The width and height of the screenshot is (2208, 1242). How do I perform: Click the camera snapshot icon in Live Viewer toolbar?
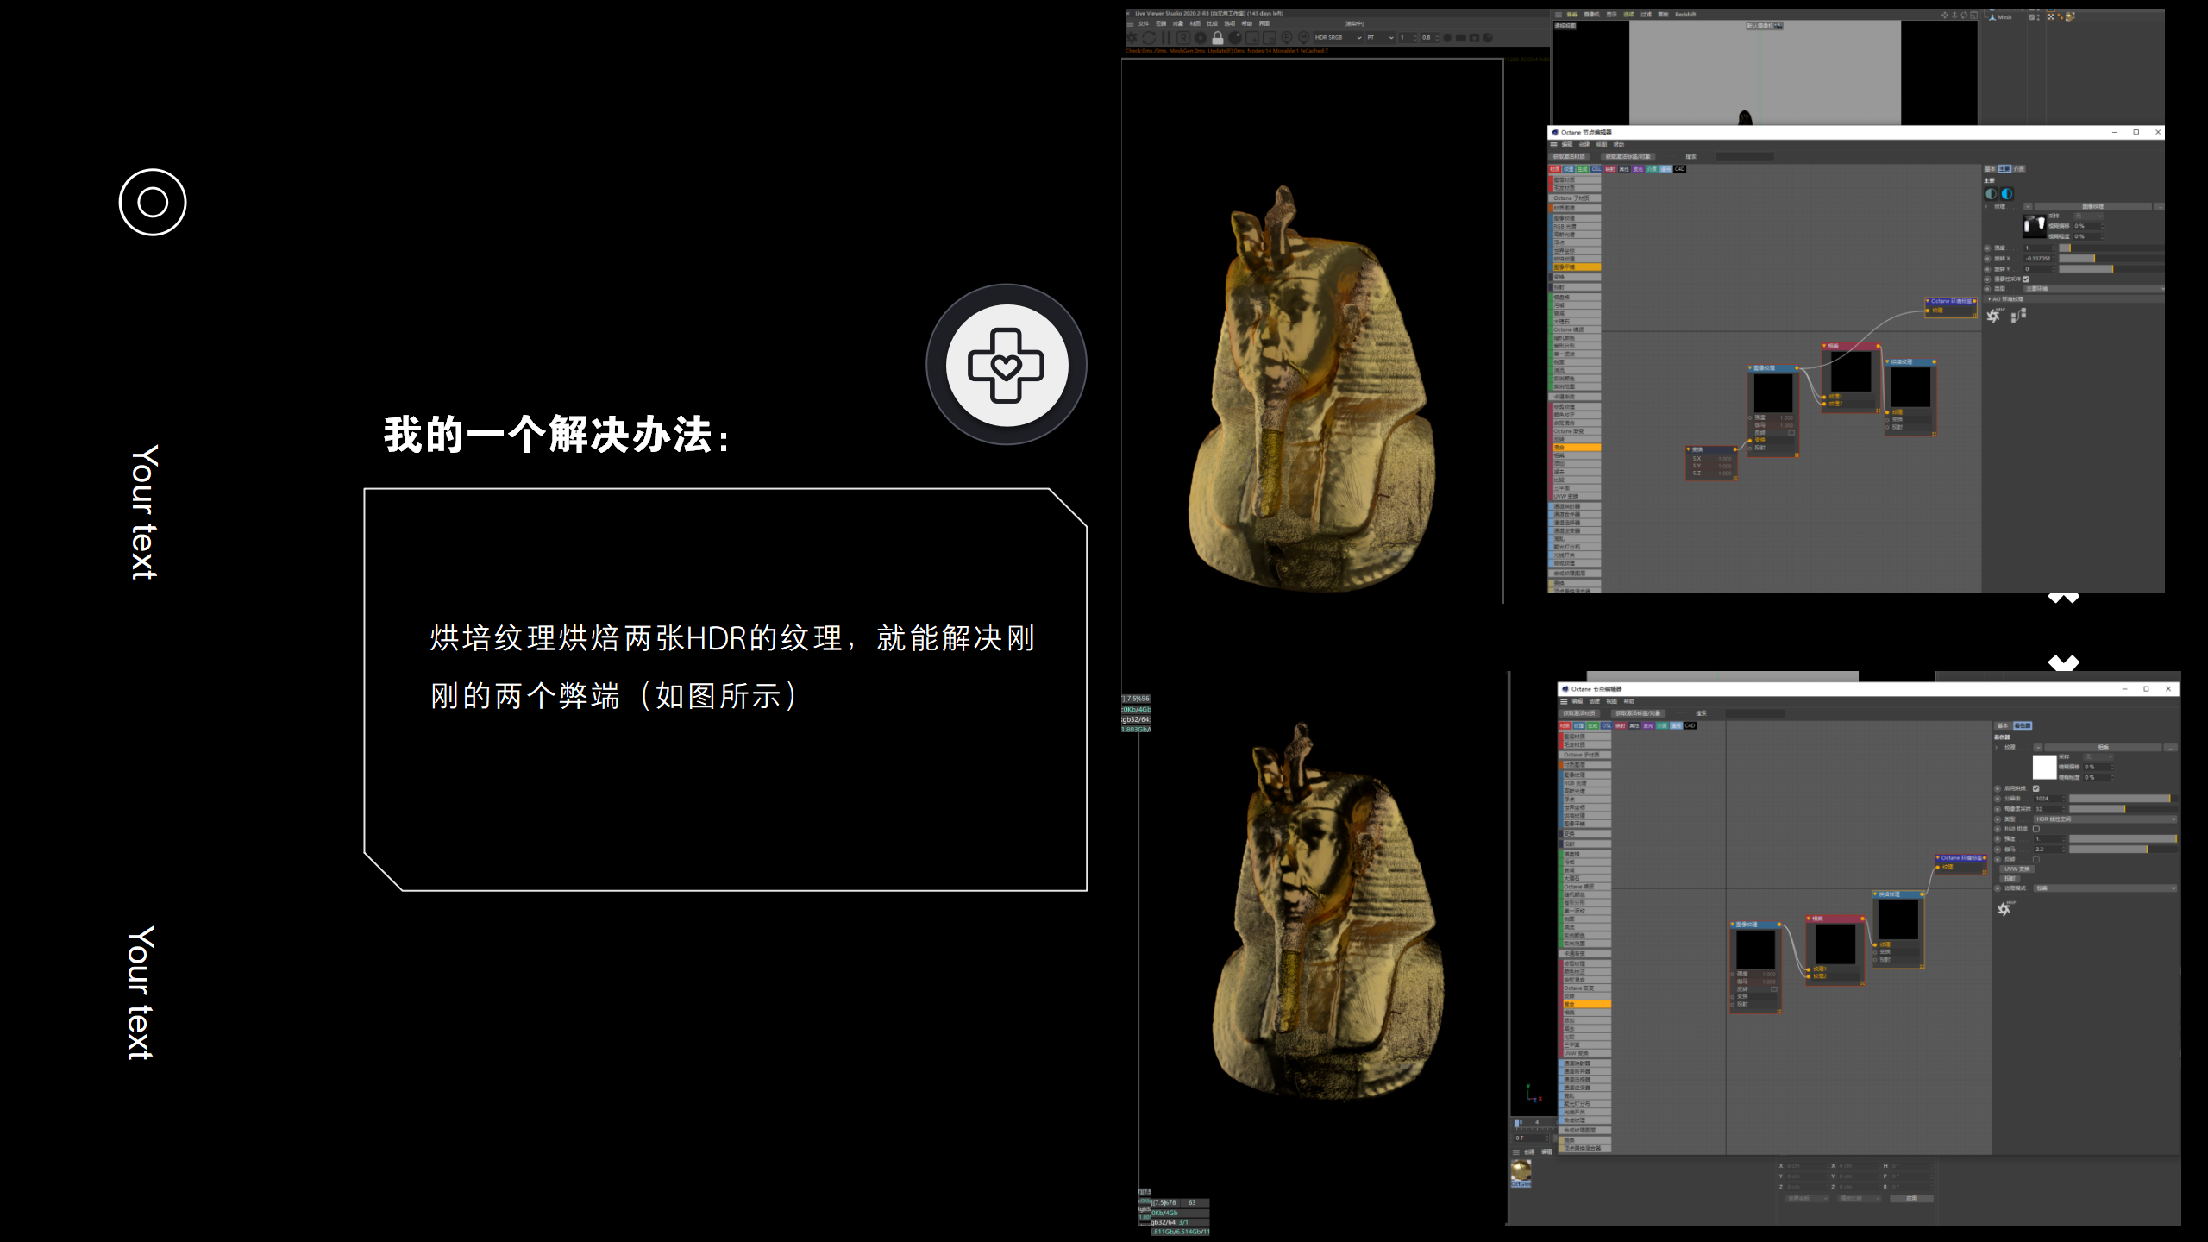tap(1474, 38)
